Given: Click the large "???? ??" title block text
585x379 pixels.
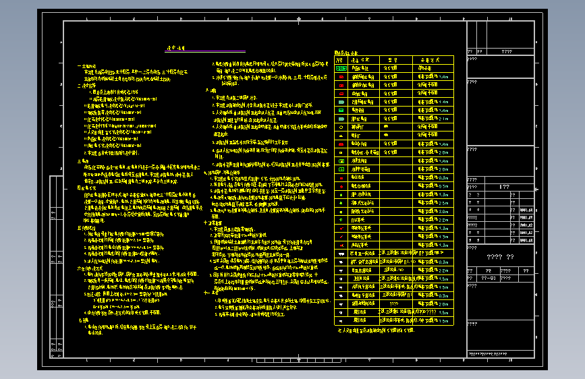Looking at the screenshot, I should click(x=500, y=257).
